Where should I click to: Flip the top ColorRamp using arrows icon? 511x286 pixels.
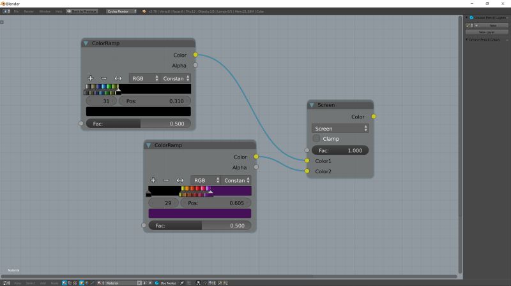118,78
